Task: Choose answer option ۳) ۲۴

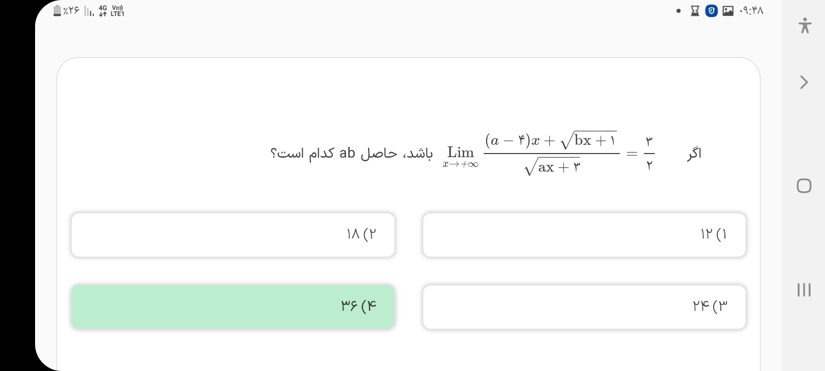Action: pyautogui.click(x=584, y=307)
